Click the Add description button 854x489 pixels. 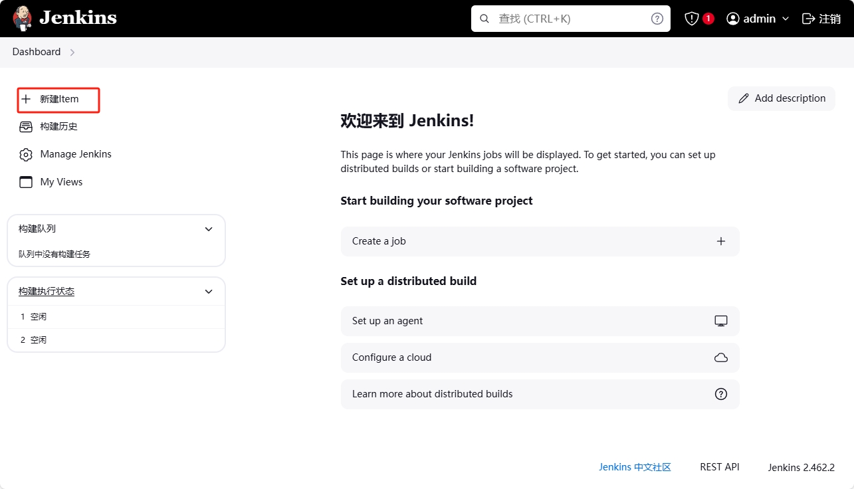pos(782,98)
